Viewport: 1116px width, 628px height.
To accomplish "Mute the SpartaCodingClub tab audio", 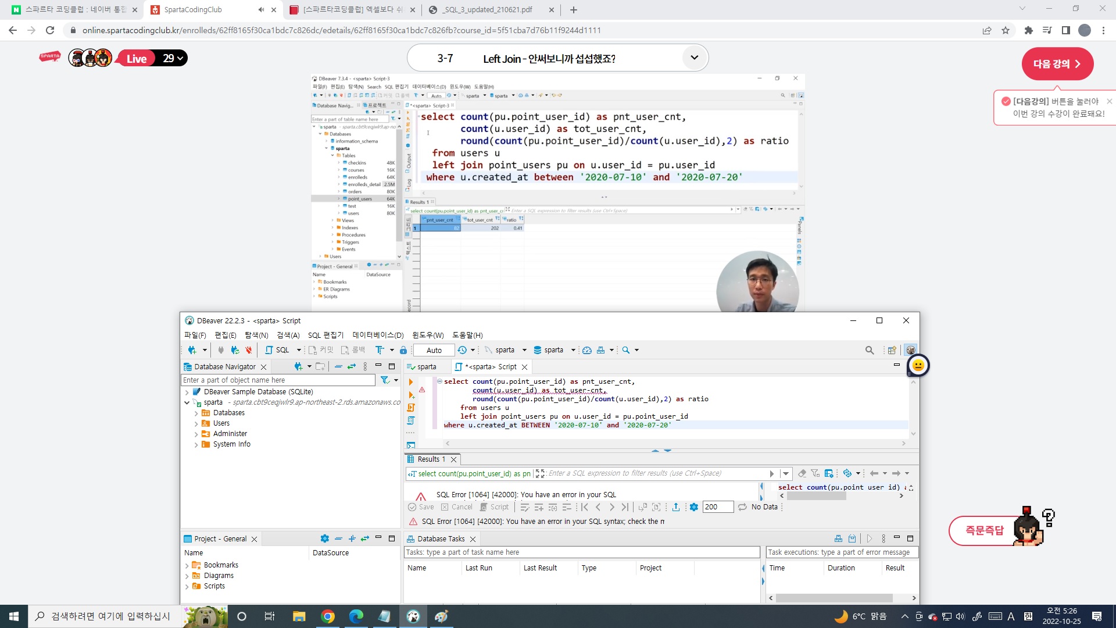I will click(x=261, y=10).
